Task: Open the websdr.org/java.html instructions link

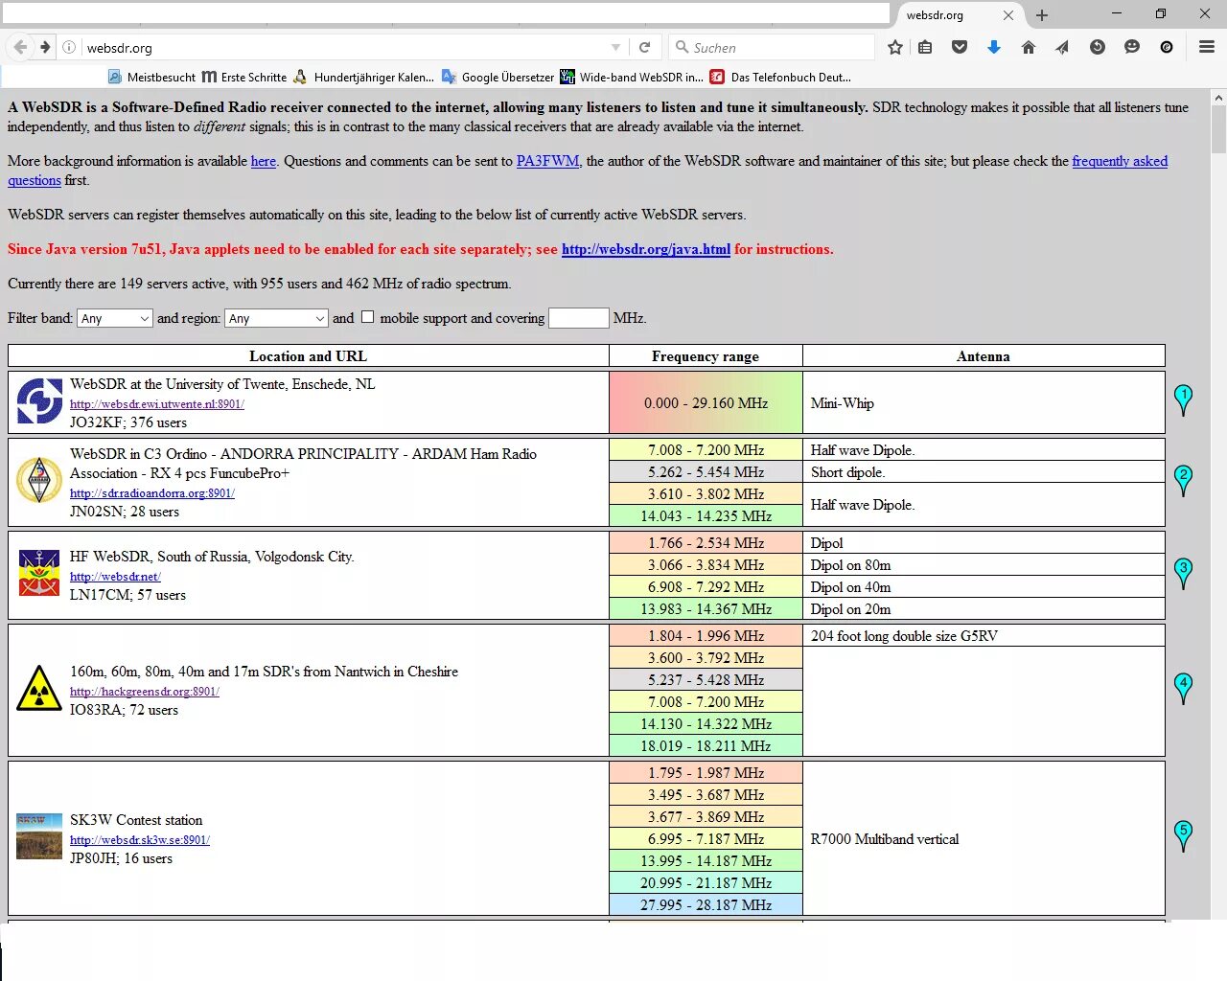Action: click(x=646, y=249)
